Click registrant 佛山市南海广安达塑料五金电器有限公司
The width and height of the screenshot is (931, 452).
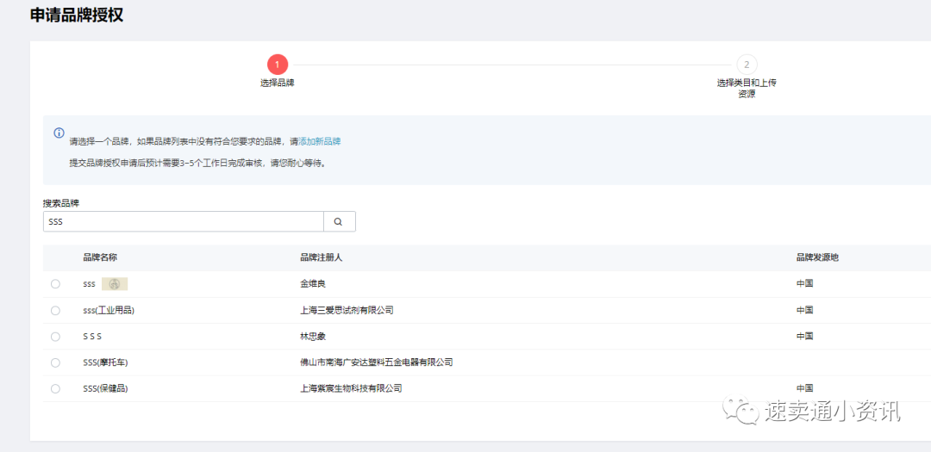coord(376,362)
